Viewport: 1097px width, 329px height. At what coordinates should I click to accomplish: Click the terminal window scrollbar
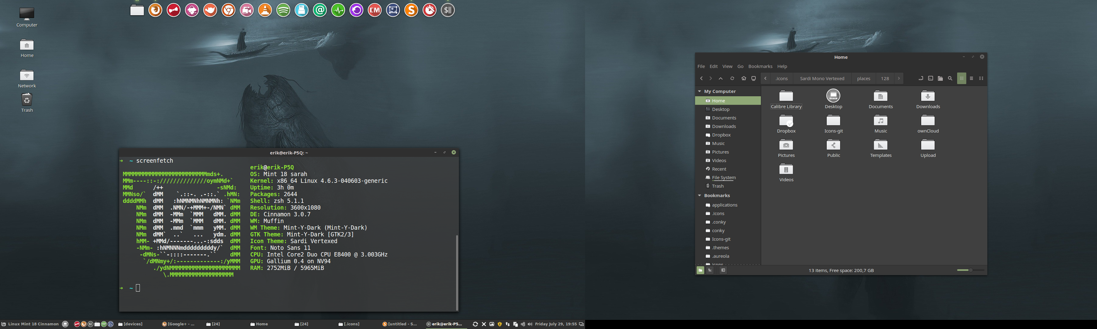point(457,273)
